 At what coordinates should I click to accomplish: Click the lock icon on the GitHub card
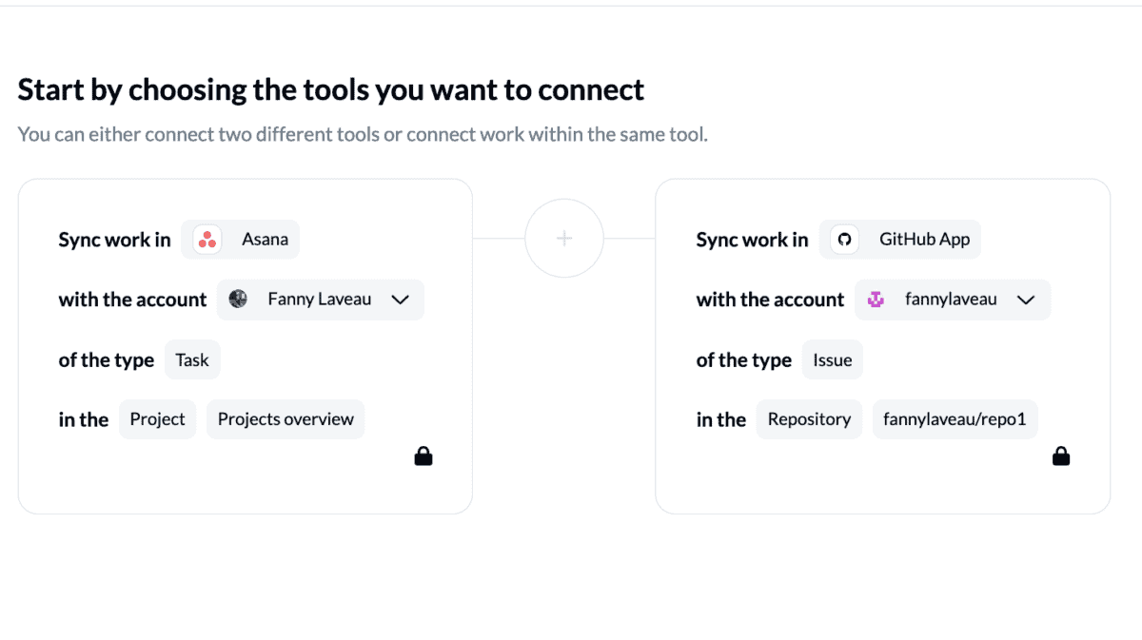pyautogui.click(x=1060, y=455)
